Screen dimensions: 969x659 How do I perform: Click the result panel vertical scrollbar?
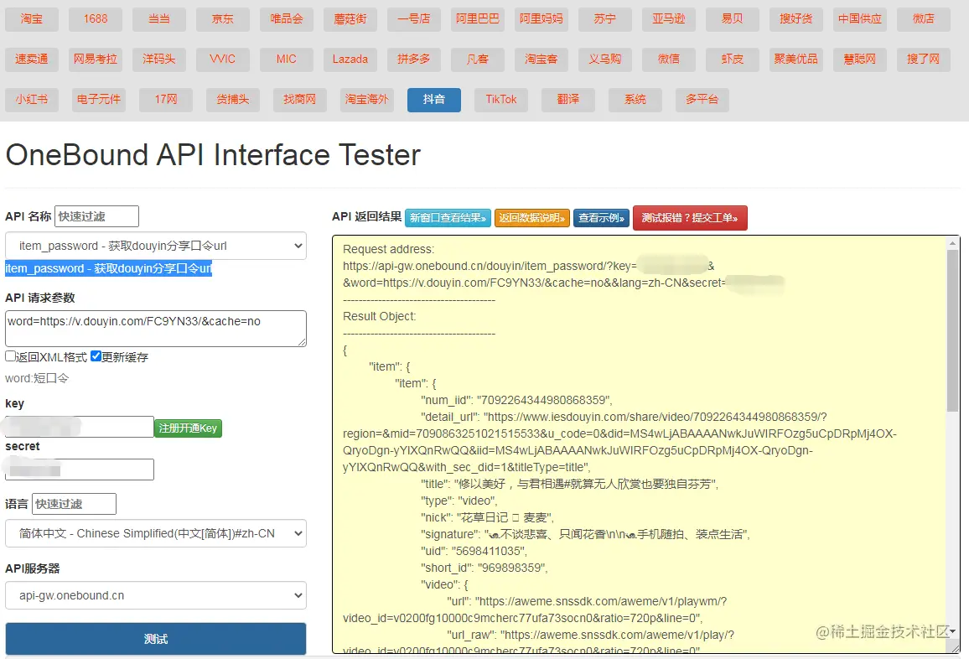952,330
